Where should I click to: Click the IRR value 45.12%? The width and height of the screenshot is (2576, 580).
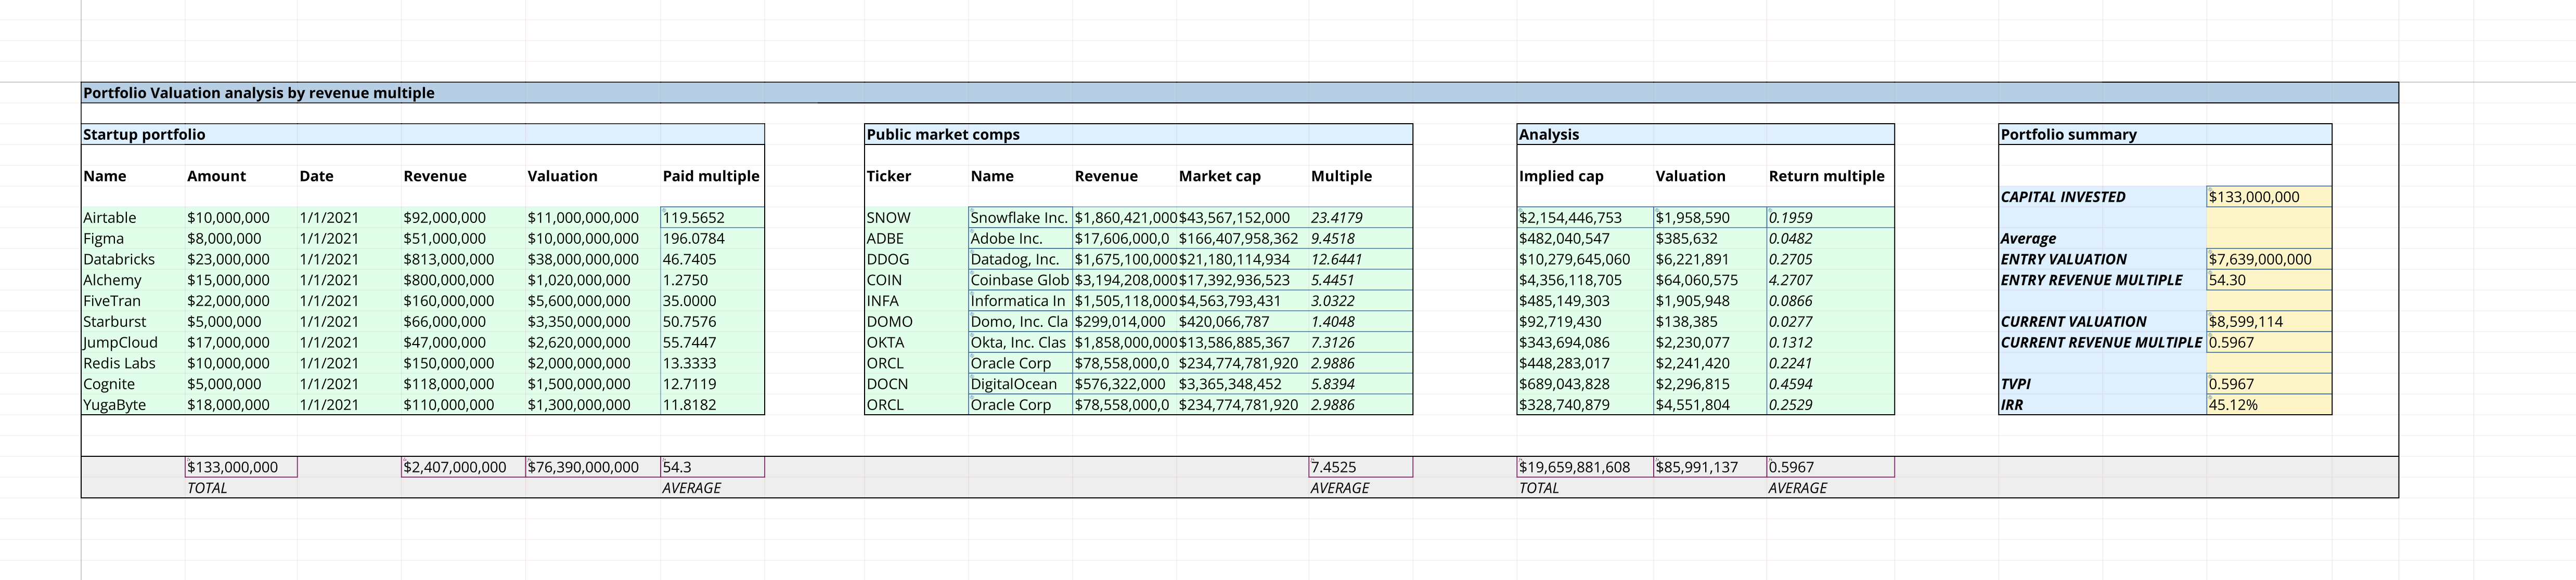click(x=2269, y=405)
